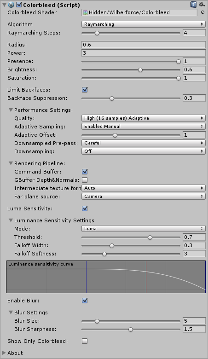This screenshot has height=359, width=208.
Task: Enable GBuffer Depth&Normals checkbox
Action: point(85,180)
